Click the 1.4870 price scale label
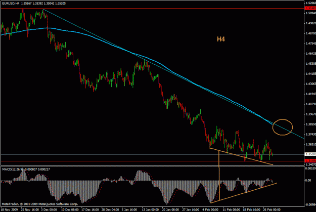The width and height of the screenshot is (316, 212). [x=310, y=33]
